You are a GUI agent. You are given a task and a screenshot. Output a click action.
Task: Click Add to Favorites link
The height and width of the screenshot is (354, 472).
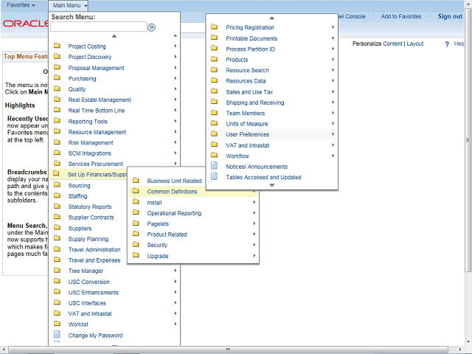click(401, 16)
